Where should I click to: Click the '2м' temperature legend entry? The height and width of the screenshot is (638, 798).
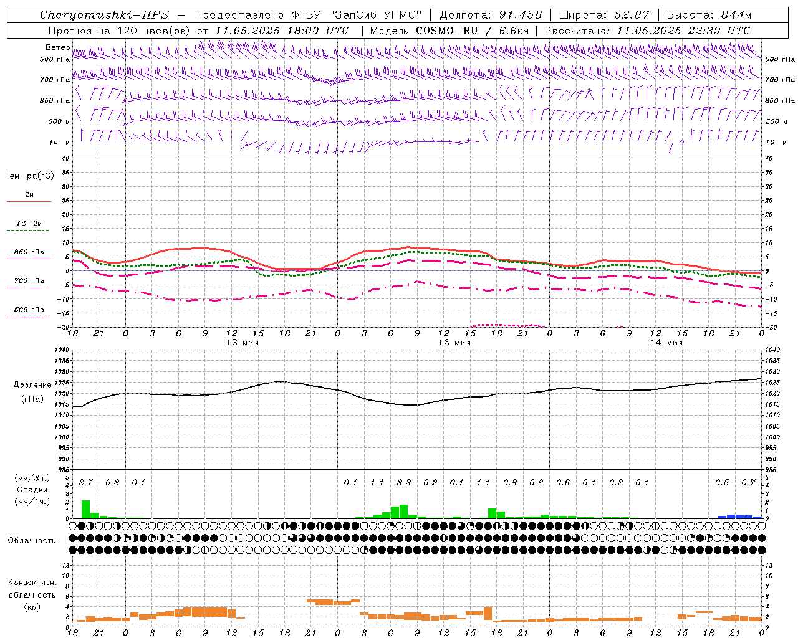(29, 195)
